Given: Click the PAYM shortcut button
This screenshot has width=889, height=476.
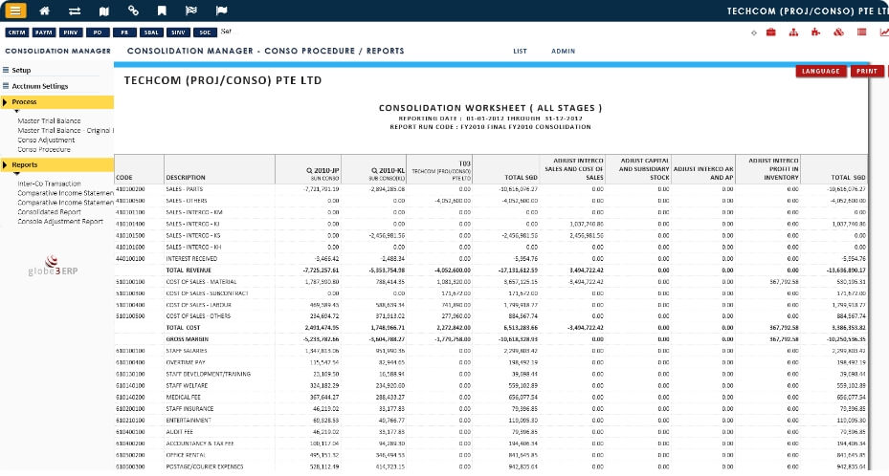Looking at the screenshot, I should click(x=44, y=32).
